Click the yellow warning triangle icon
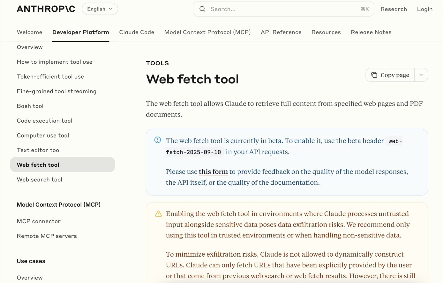Viewport: 443px width, 283px height. (x=158, y=214)
